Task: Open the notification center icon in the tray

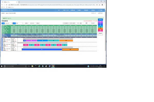Action: 104,66
